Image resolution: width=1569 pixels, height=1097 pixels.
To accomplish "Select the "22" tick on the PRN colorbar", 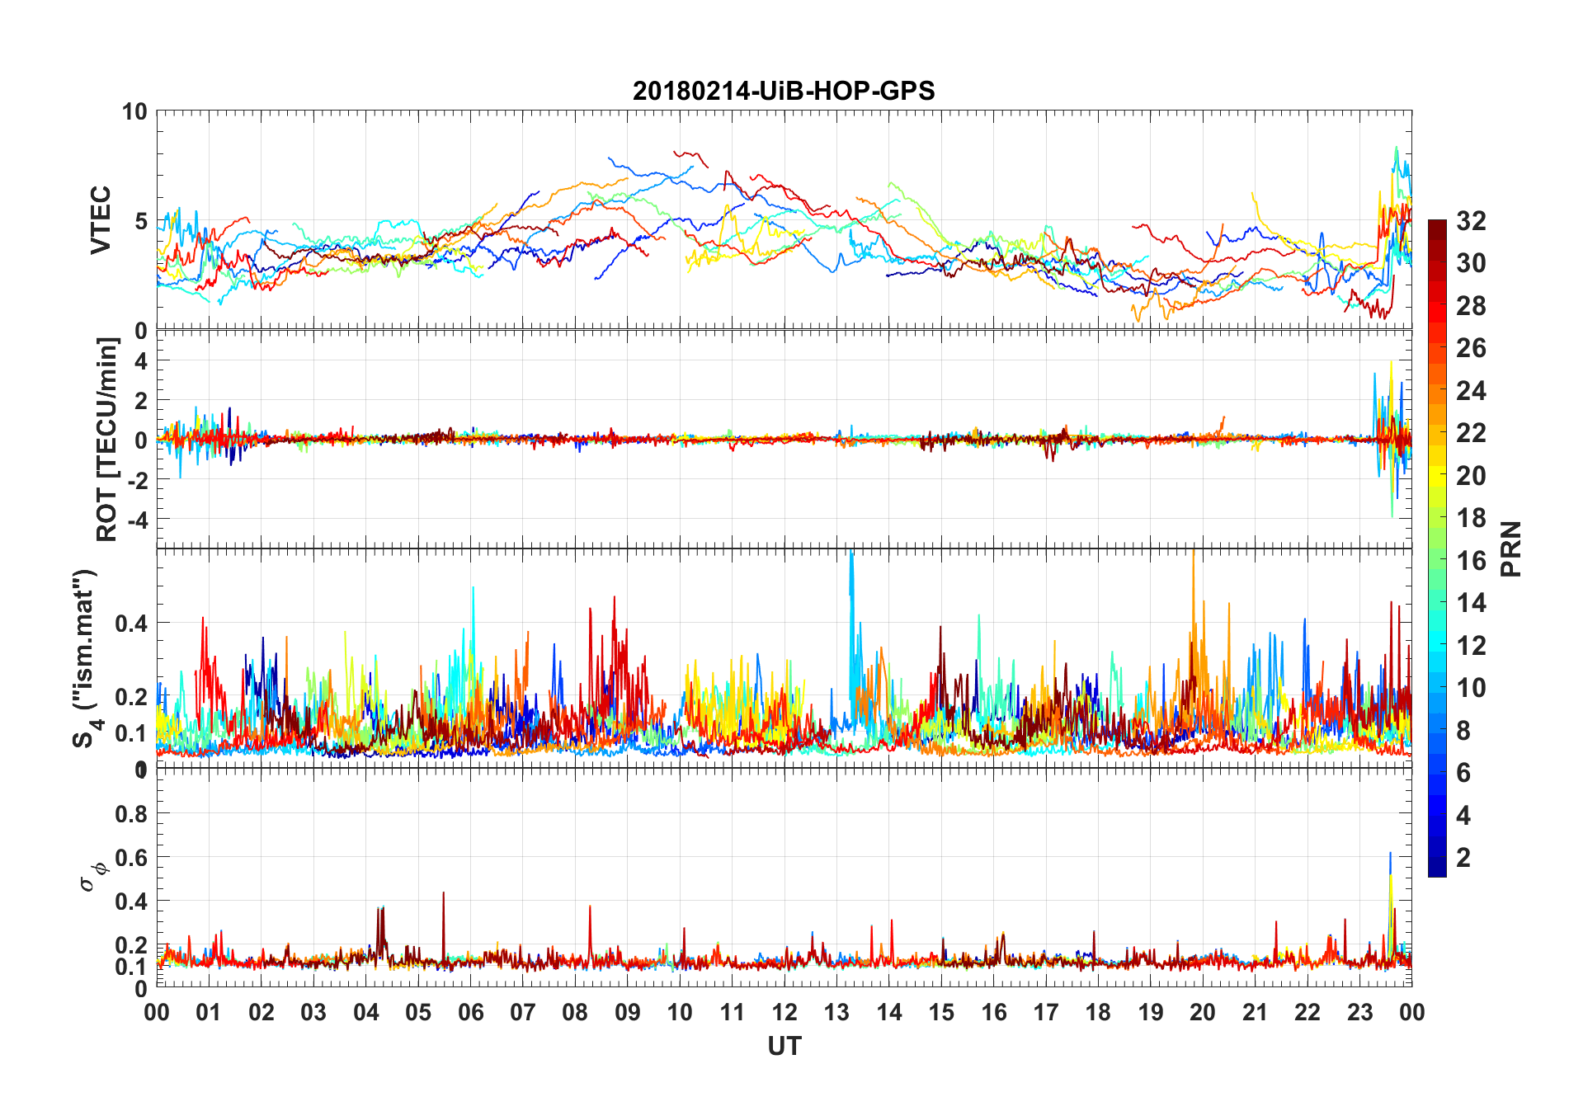I will (x=1472, y=432).
